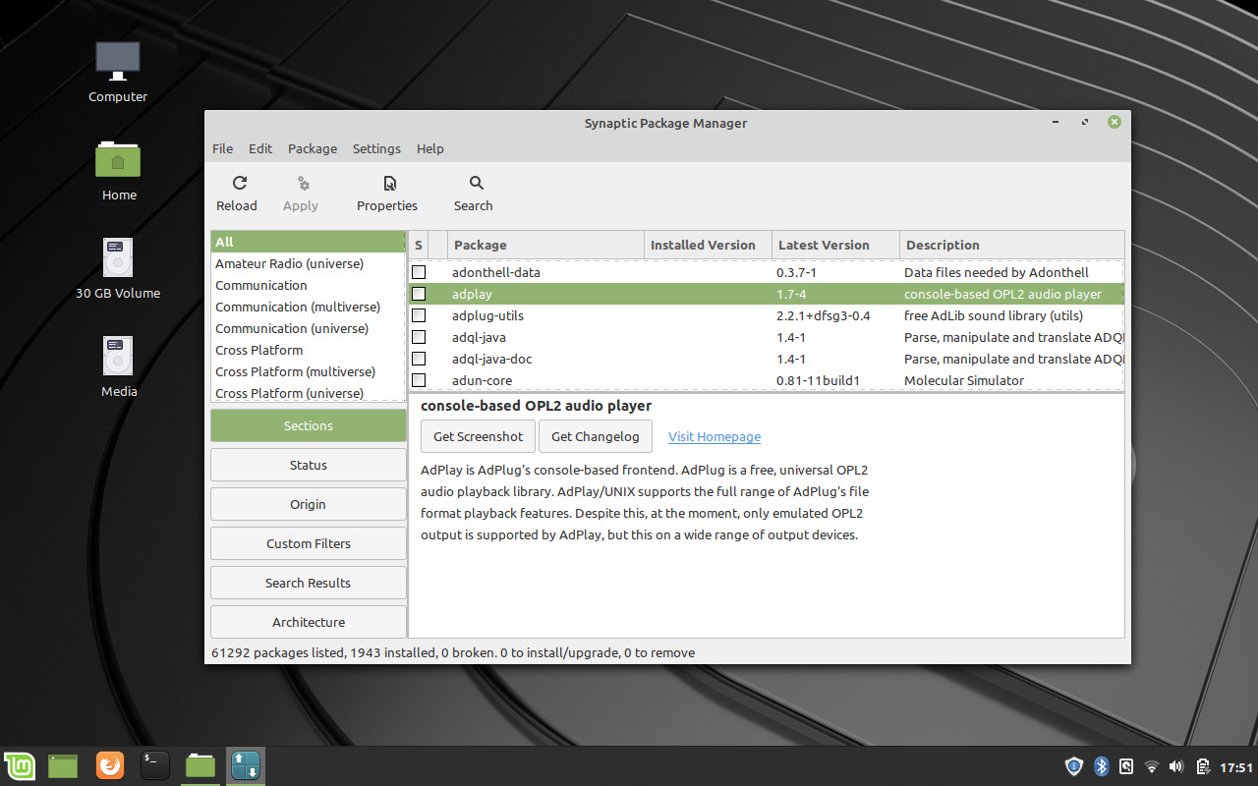This screenshot has height=786, width=1258.
Task: Open the Home folder on the desktop
Action: pyautogui.click(x=118, y=167)
